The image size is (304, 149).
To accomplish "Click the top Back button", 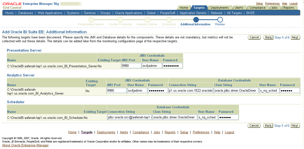I will pyautogui.click(x=268, y=37).
